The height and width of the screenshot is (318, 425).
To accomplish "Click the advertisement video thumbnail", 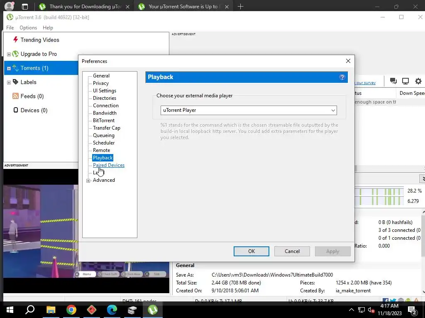I will (86, 231).
